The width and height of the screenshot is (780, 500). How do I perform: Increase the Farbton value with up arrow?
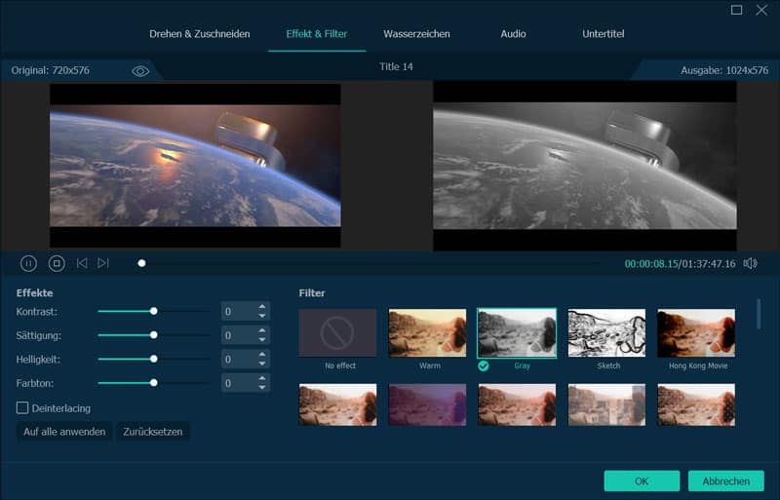click(262, 378)
